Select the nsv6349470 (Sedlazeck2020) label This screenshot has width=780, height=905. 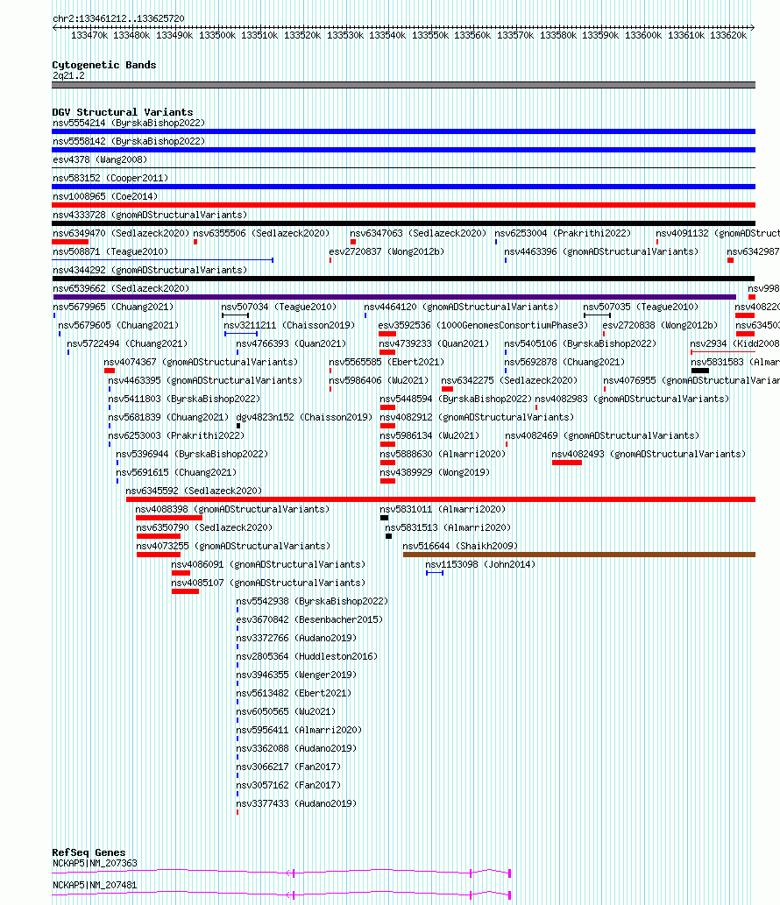pyautogui.click(x=121, y=234)
